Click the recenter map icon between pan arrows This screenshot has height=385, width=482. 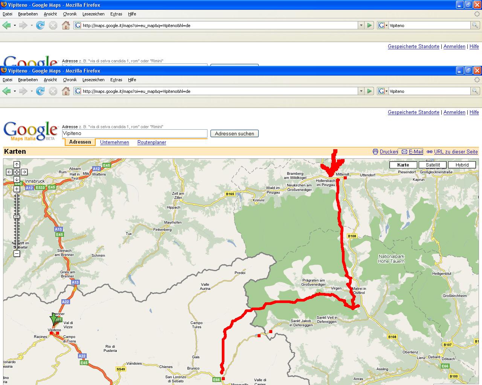17,172
